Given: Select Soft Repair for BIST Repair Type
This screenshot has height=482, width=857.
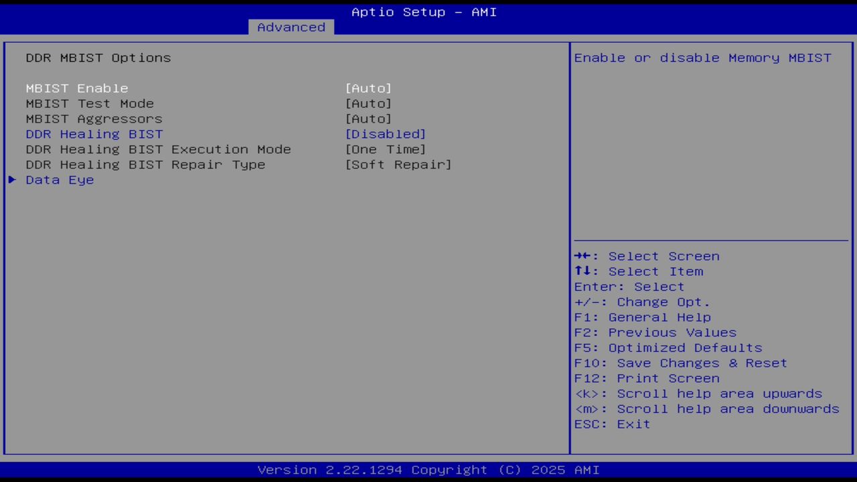Looking at the screenshot, I should pyautogui.click(x=399, y=164).
